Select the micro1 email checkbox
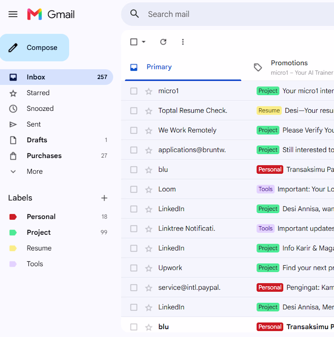The width and height of the screenshot is (334, 337). pos(134,91)
